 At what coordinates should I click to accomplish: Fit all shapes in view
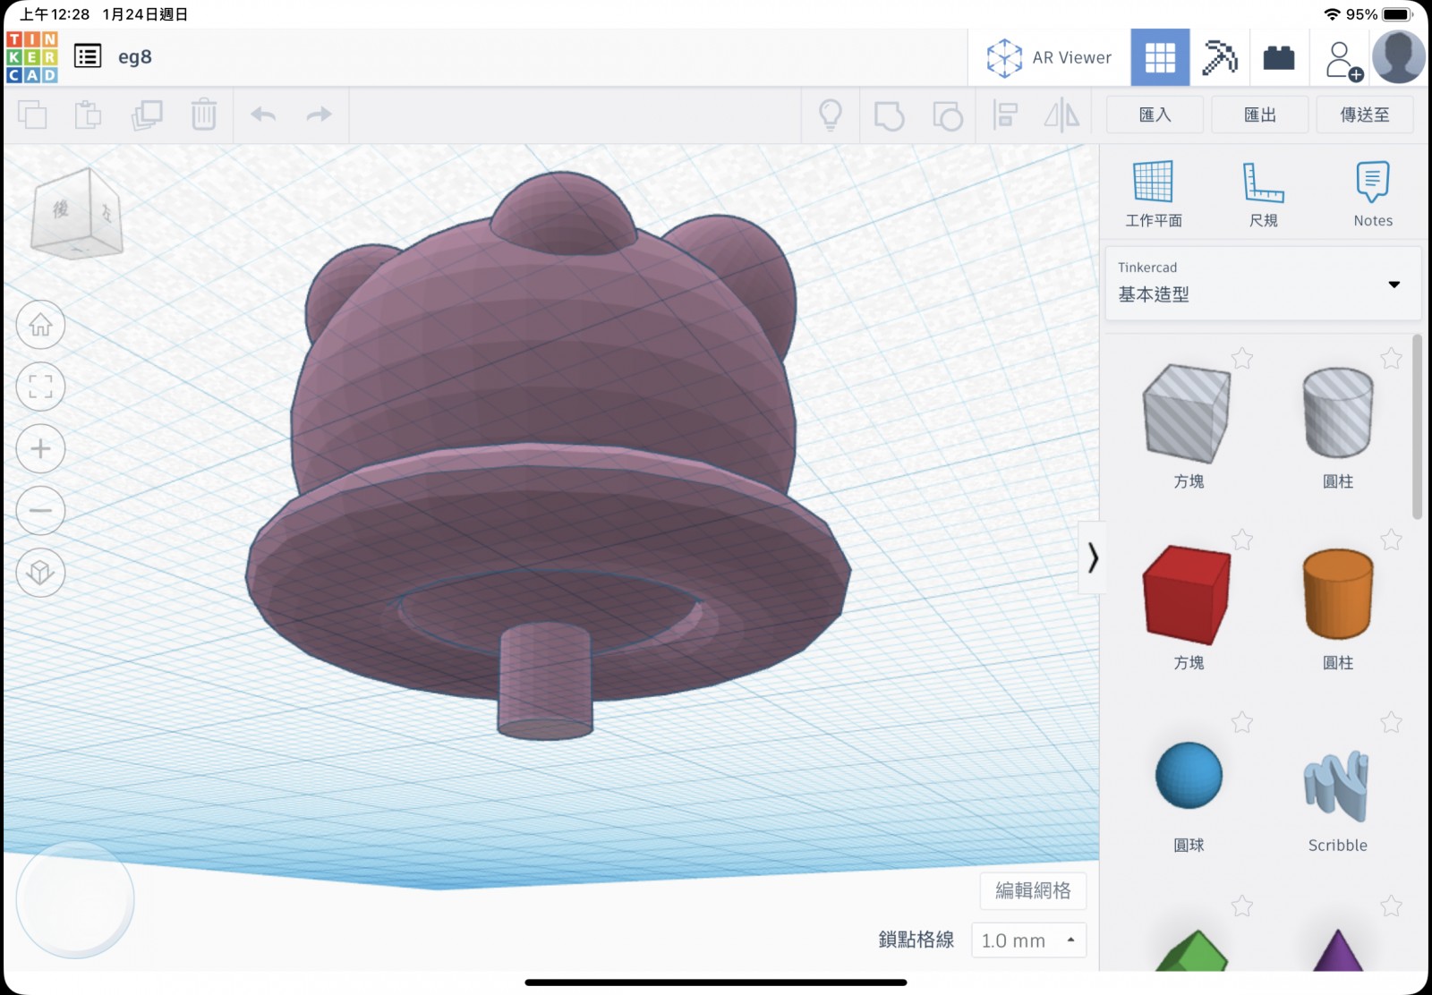40,387
